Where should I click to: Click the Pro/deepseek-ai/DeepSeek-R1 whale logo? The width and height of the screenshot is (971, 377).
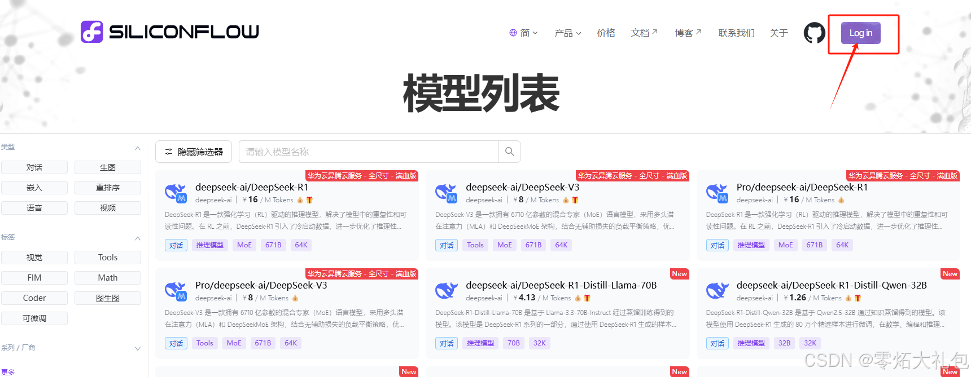[717, 193]
